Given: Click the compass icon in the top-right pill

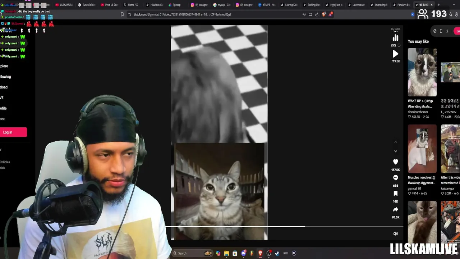Looking at the screenshot, I should (x=435, y=31).
